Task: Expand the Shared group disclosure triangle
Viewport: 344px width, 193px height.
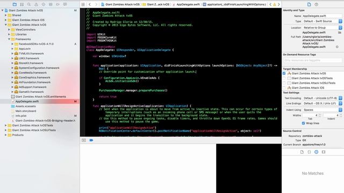Action: pos(6,16)
